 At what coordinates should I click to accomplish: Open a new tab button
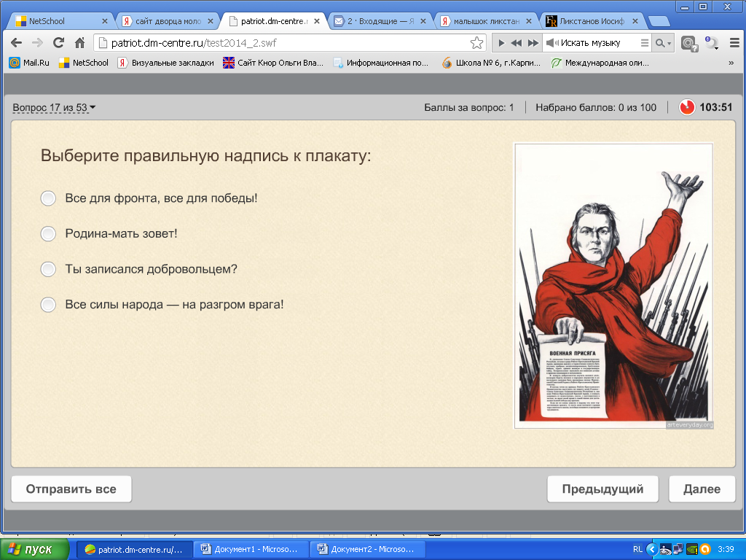coord(659,21)
